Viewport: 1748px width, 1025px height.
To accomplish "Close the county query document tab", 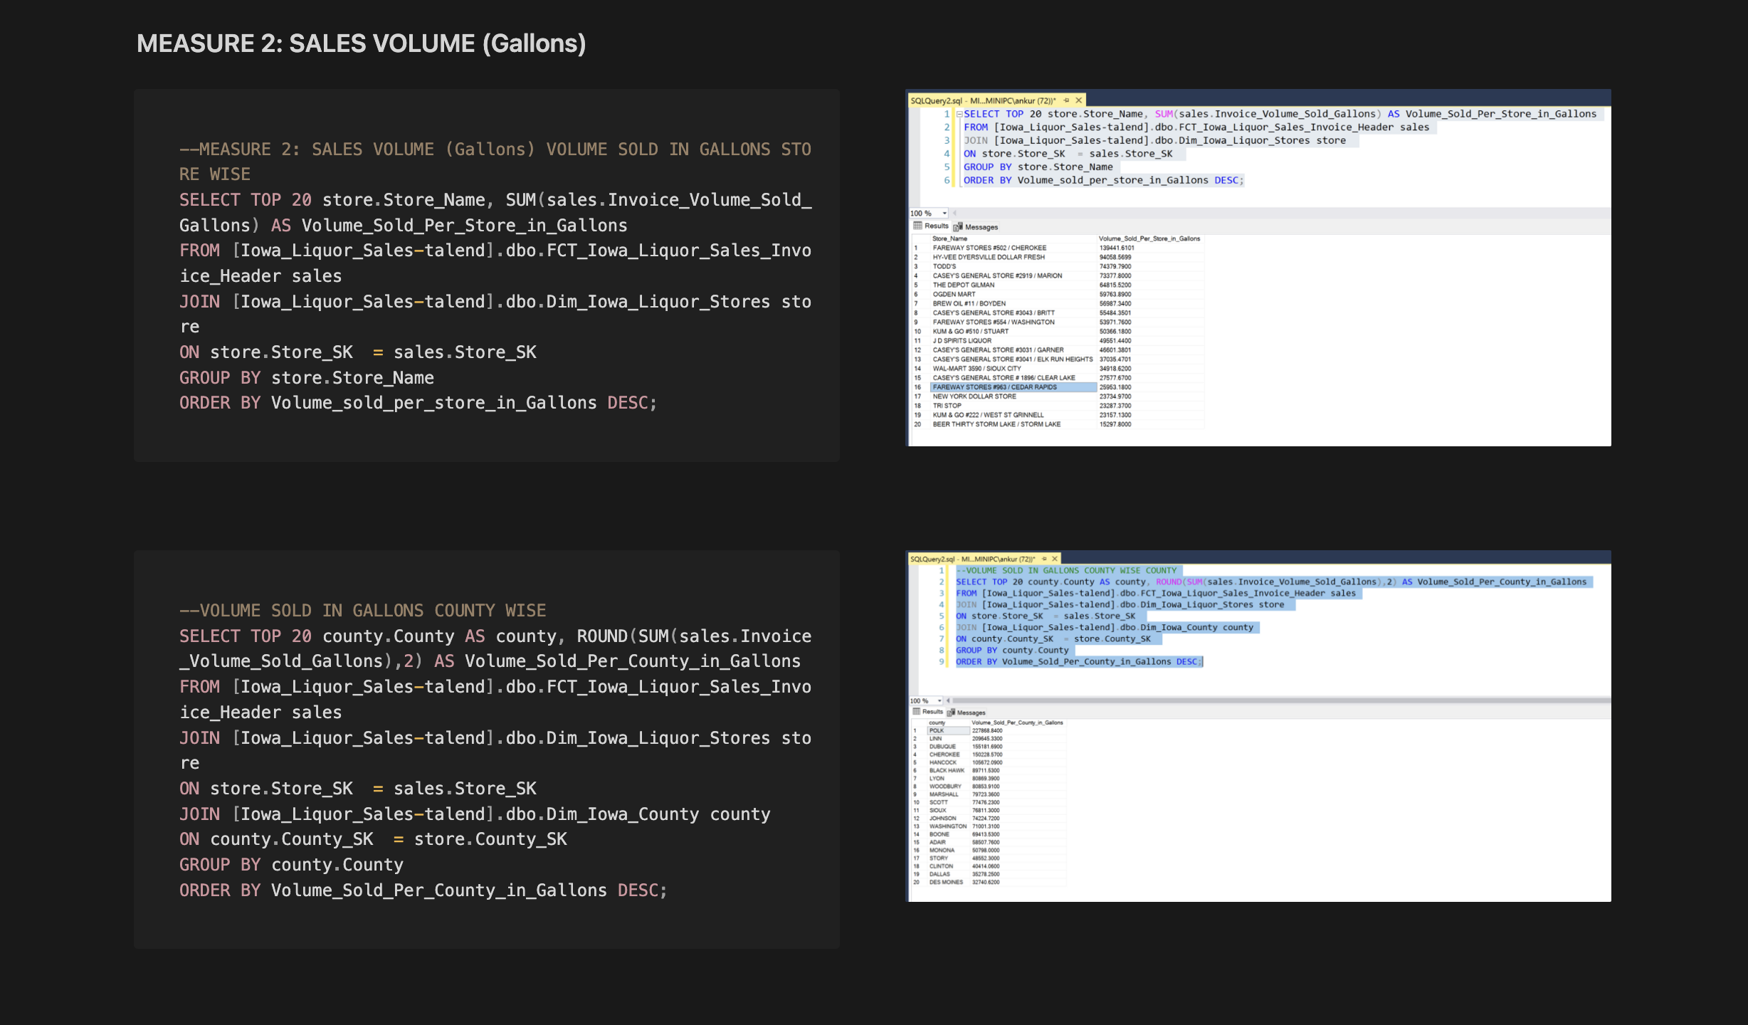I will [x=1055, y=559].
